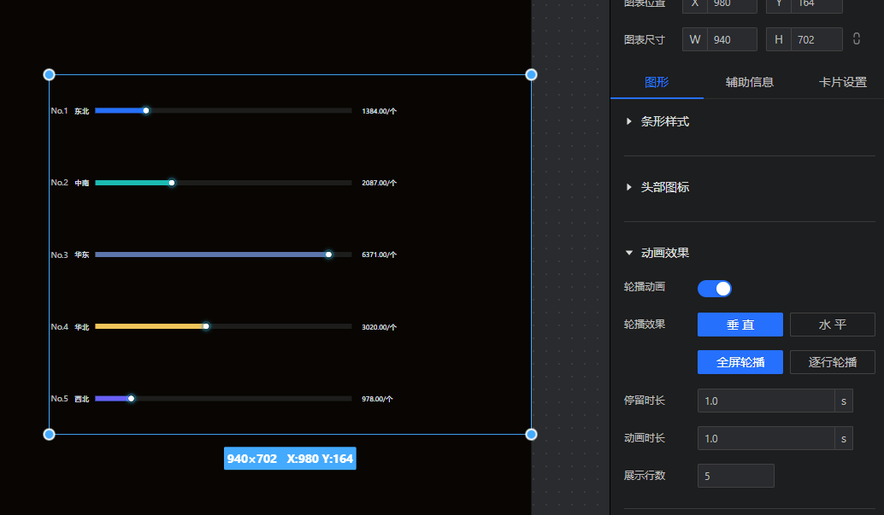Select 水平 carousel effect
The image size is (884, 515).
[x=832, y=325]
